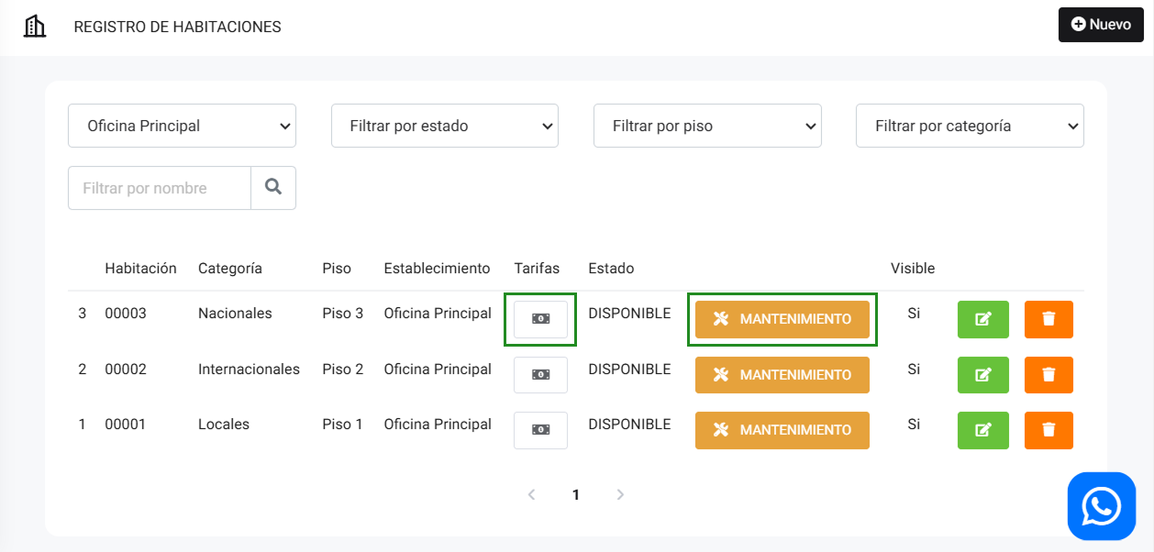This screenshot has height=552, width=1154.
Task: Click the Nuevo button
Action: [x=1101, y=25]
